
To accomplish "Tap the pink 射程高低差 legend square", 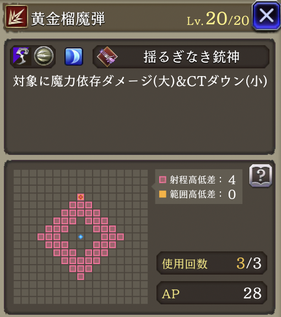I will point(163,180).
